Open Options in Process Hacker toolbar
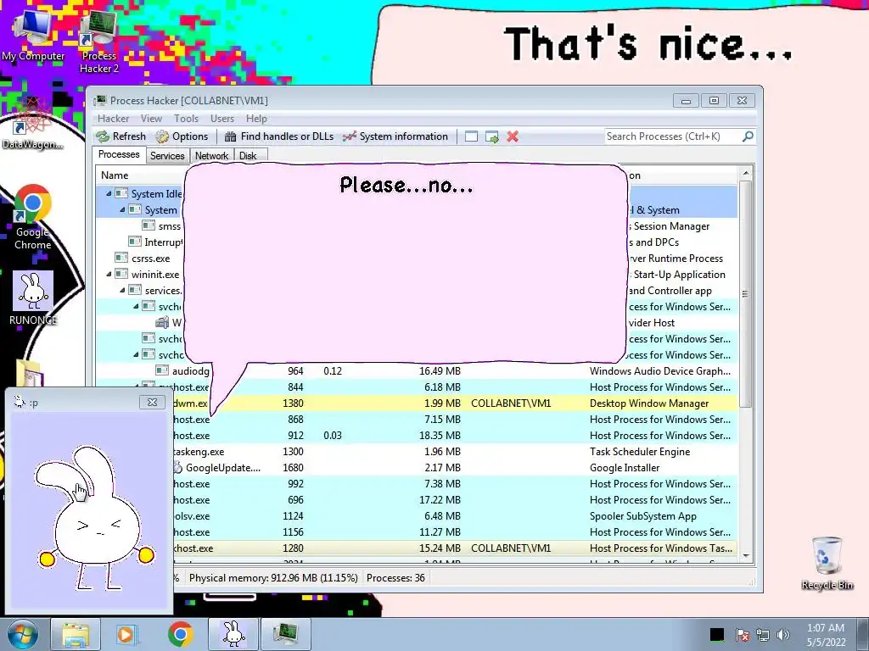The width and height of the screenshot is (869, 651). [x=182, y=136]
